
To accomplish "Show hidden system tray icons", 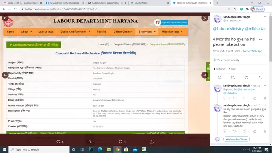I will pyautogui.click(x=244, y=149).
